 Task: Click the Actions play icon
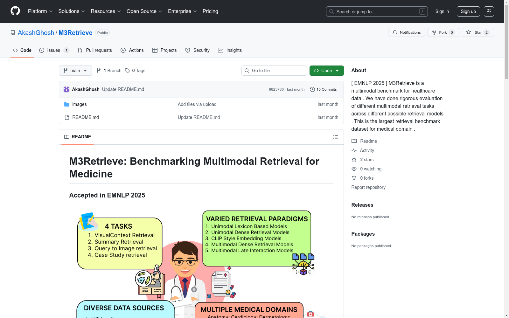click(123, 50)
